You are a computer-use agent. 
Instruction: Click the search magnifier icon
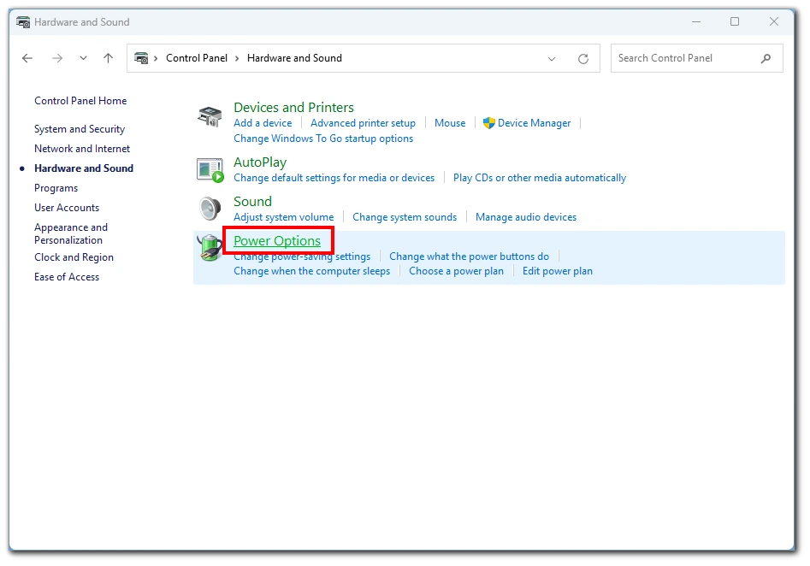coord(766,58)
